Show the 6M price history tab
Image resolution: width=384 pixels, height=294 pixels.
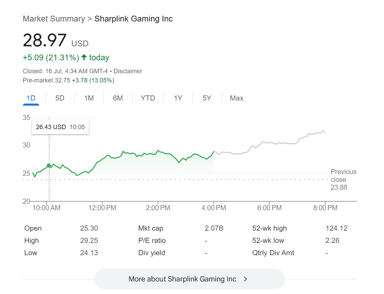pos(118,98)
